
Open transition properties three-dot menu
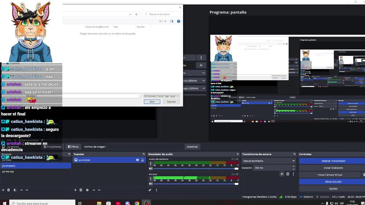pos(293,174)
